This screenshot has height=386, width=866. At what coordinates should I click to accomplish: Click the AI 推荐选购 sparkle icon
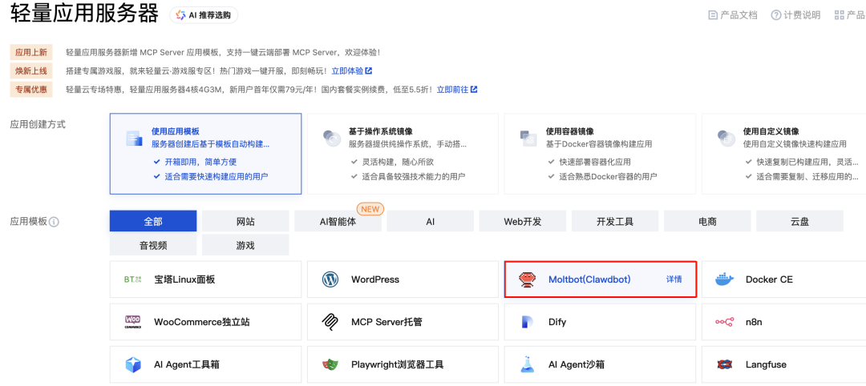point(180,15)
